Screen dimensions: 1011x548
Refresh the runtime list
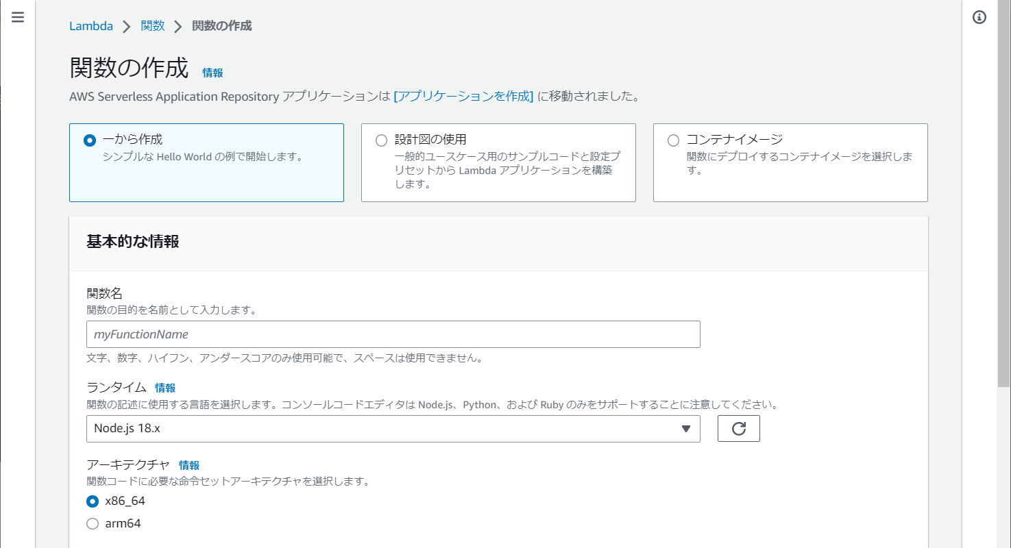click(738, 429)
